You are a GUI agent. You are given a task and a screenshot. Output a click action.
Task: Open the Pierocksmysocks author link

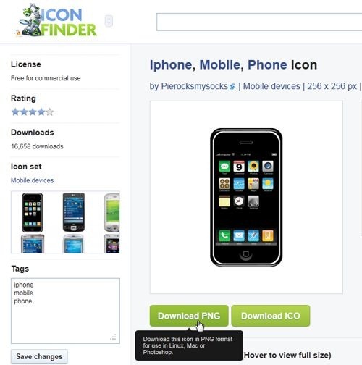[x=194, y=86]
